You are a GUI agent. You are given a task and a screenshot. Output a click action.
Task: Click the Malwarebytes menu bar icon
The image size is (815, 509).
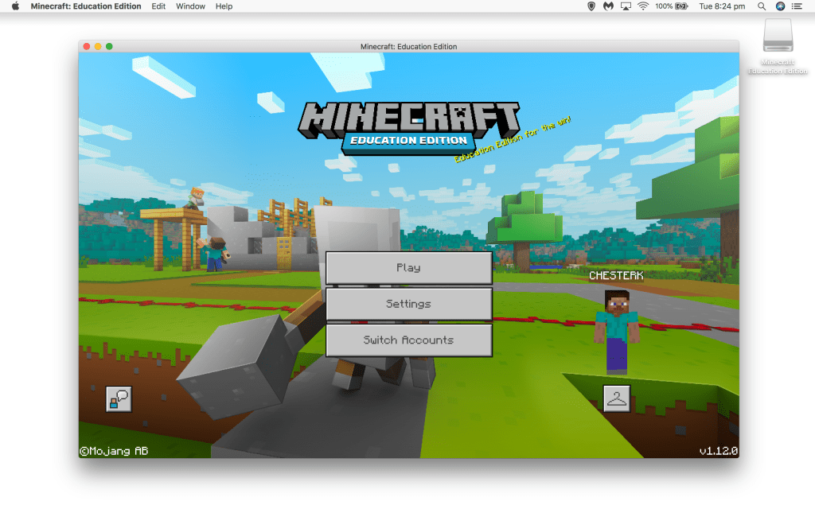[x=608, y=6]
